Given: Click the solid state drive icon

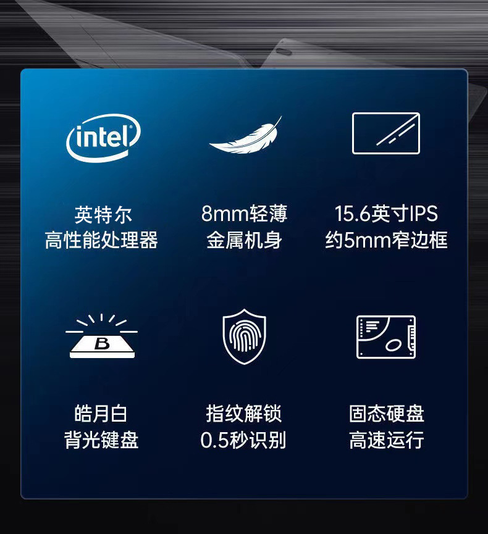Looking at the screenshot, I should 385,337.
